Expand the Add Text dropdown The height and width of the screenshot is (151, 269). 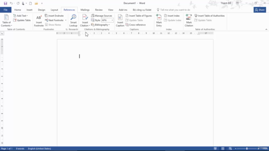[x=27, y=16]
